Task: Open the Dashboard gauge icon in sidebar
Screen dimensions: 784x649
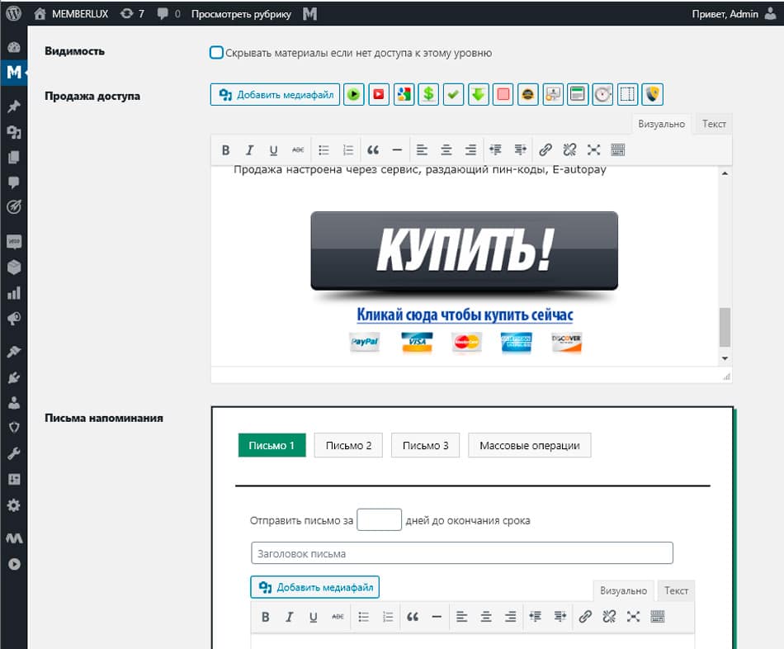Action: [x=13, y=48]
